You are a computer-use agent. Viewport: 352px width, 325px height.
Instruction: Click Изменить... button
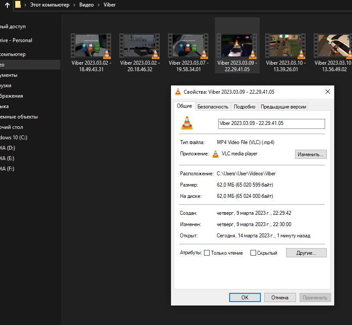[311, 154]
